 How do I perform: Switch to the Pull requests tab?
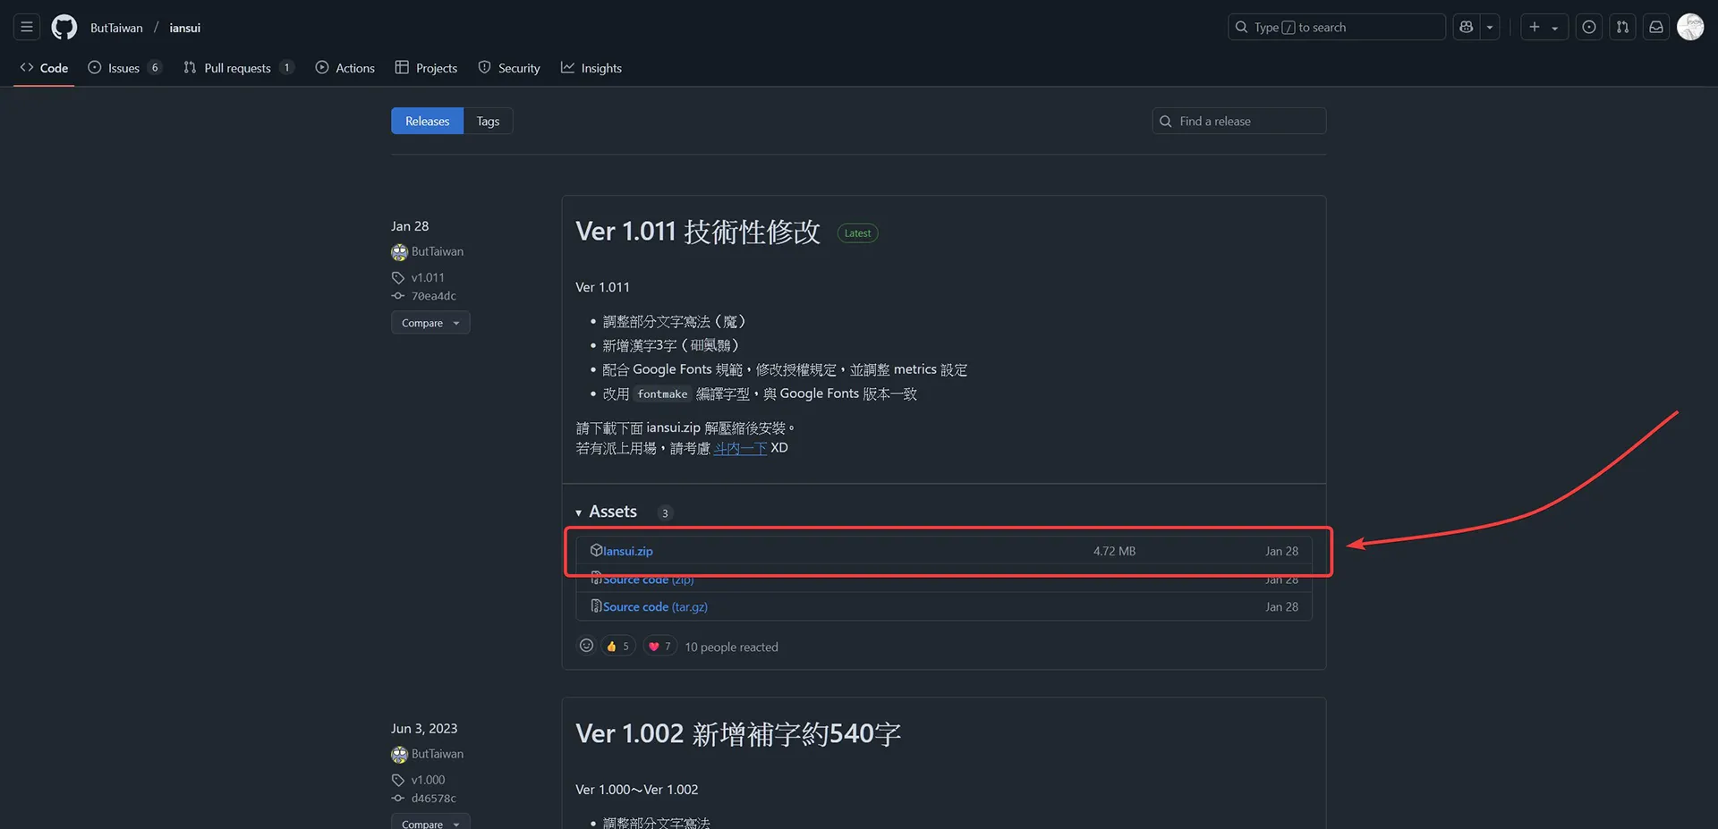tap(238, 68)
